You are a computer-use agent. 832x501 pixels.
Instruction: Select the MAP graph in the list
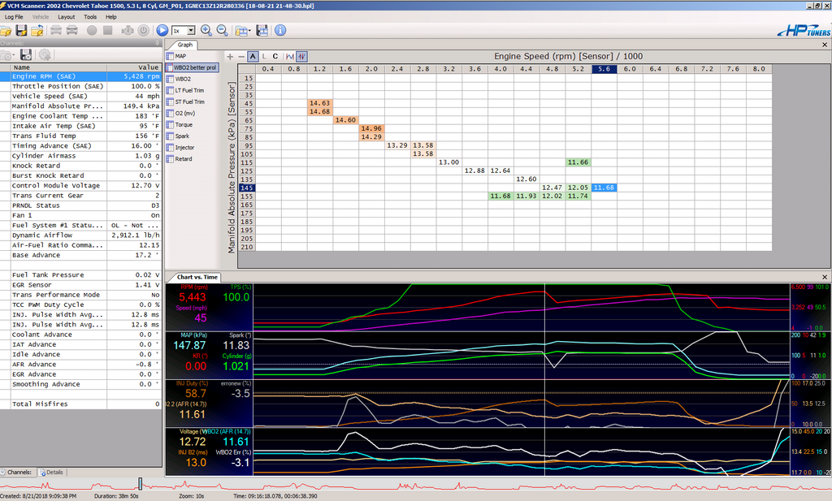(181, 56)
